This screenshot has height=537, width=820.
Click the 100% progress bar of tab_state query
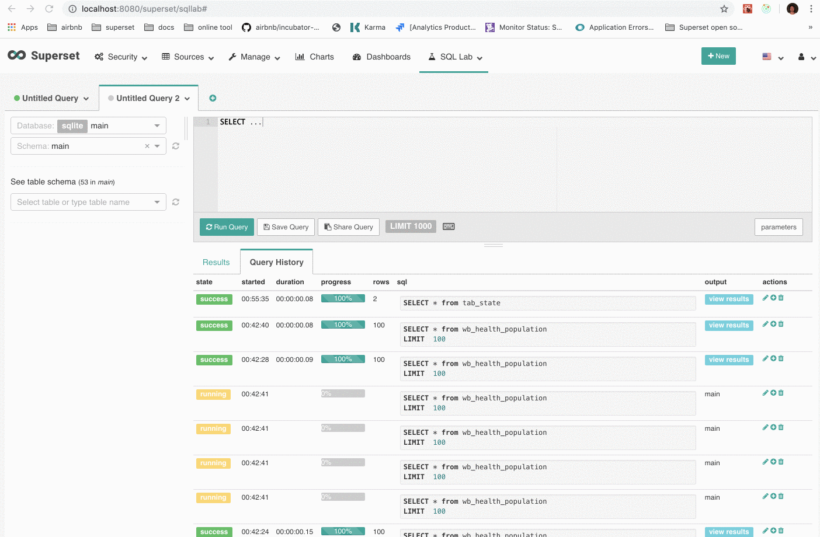pos(343,298)
